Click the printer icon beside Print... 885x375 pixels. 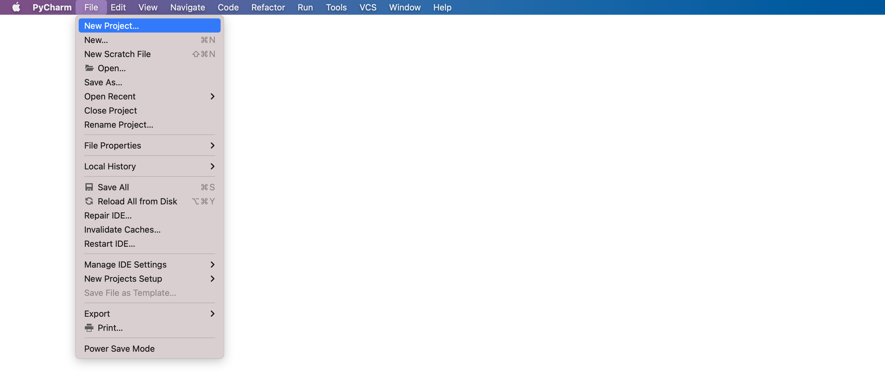[x=89, y=328]
